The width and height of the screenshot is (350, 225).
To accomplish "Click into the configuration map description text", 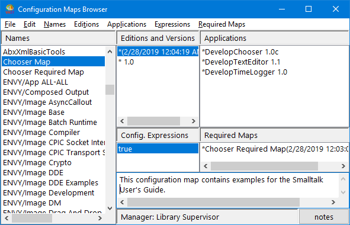I will (227, 185).
